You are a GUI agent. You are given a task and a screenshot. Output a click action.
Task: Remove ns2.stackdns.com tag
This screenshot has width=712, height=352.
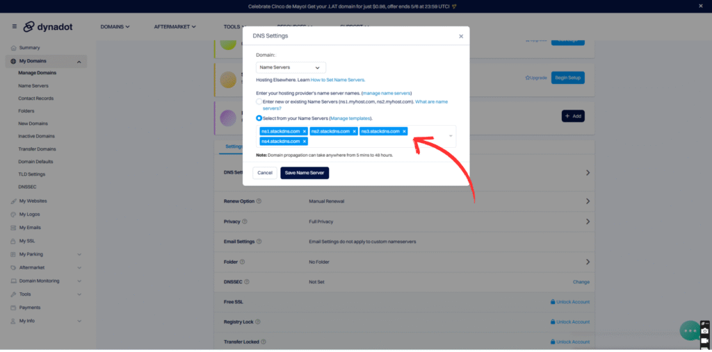(x=354, y=131)
